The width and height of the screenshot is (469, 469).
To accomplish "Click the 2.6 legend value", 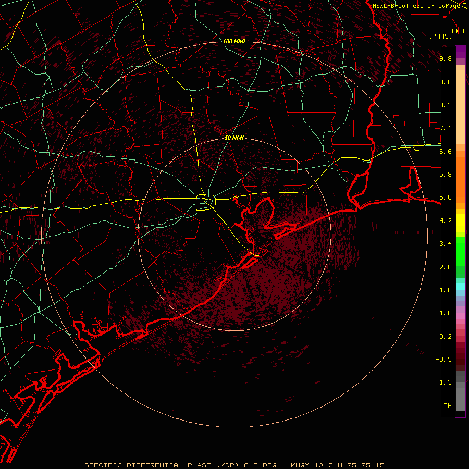I will [446, 267].
